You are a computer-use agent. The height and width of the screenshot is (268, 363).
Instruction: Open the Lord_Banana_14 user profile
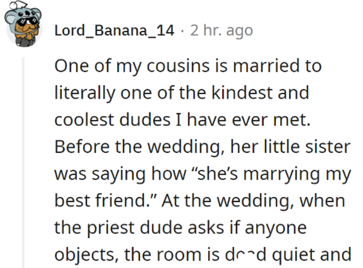(x=114, y=30)
